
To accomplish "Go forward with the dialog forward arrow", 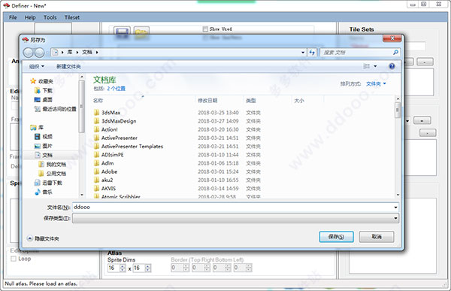I will [x=39, y=53].
